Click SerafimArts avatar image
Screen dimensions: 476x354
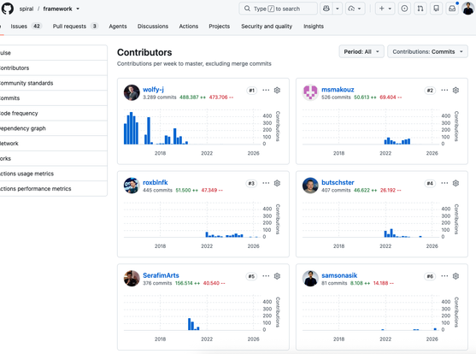click(132, 279)
